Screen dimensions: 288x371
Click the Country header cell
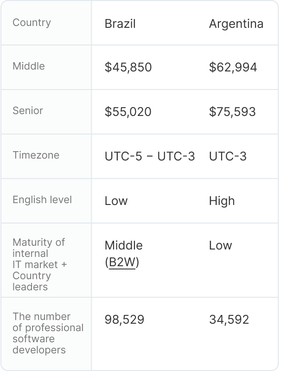[x=32, y=23]
